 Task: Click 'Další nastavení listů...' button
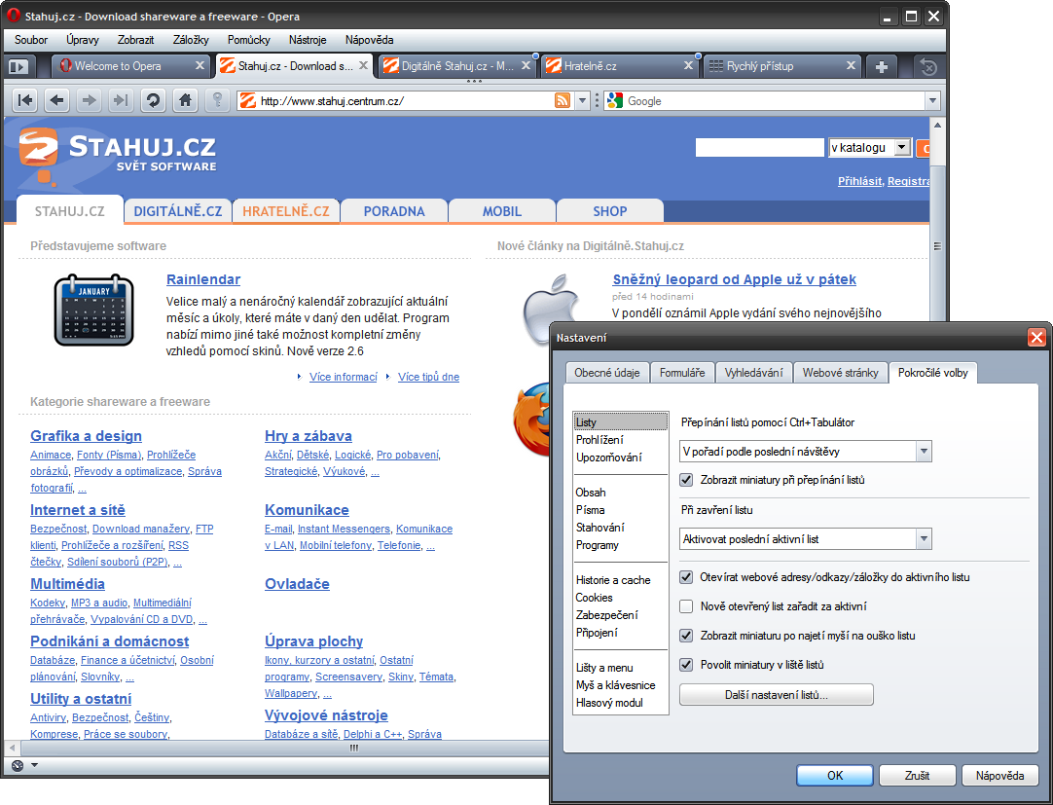click(777, 695)
